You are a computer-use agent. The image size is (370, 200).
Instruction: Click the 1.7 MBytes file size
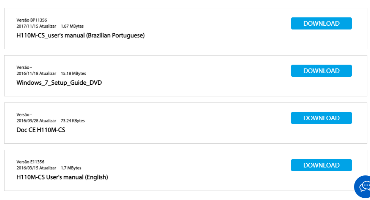(71, 168)
